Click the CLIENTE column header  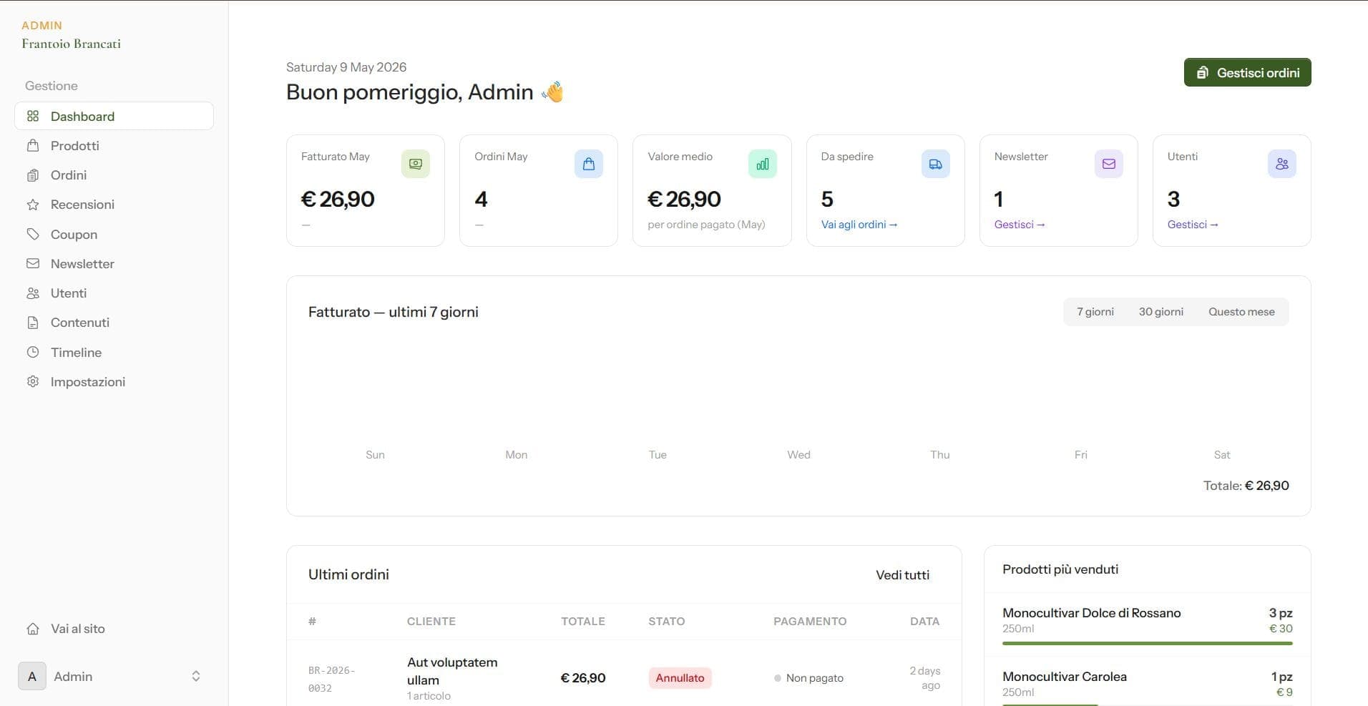pyautogui.click(x=431, y=621)
